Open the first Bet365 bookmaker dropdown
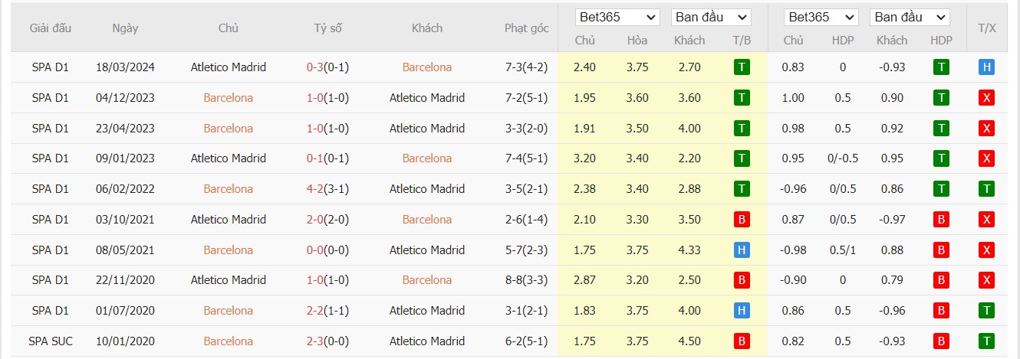The width and height of the screenshot is (1020, 359). 617,17
